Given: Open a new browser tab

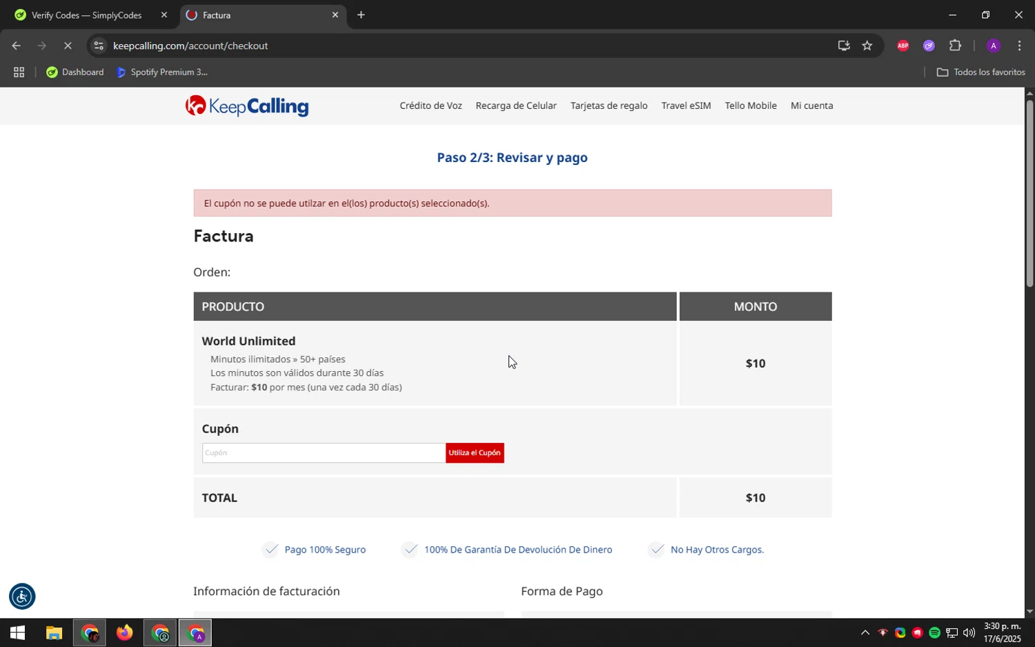Looking at the screenshot, I should (x=361, y=14).
